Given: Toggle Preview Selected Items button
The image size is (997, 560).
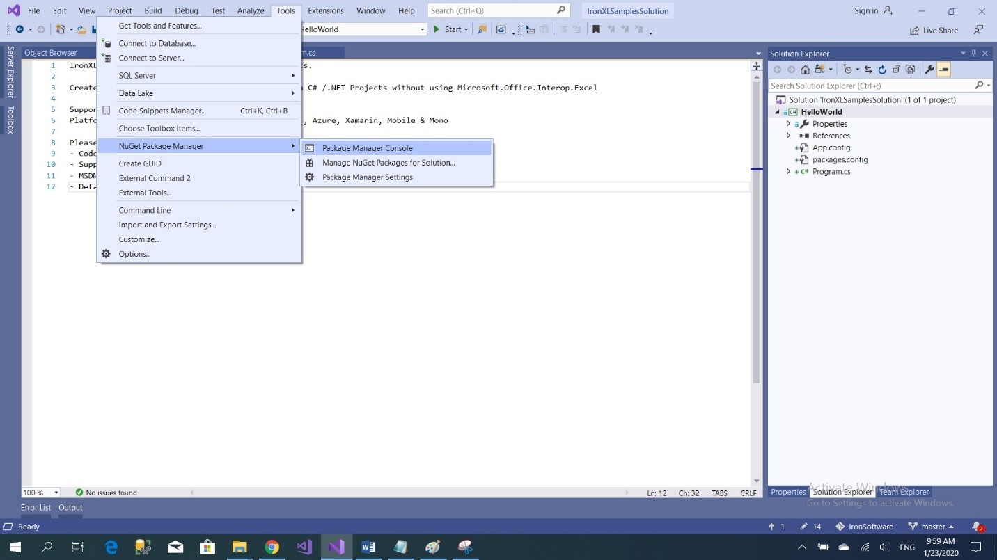Looking at the screenshot, I should coord(943,70).
